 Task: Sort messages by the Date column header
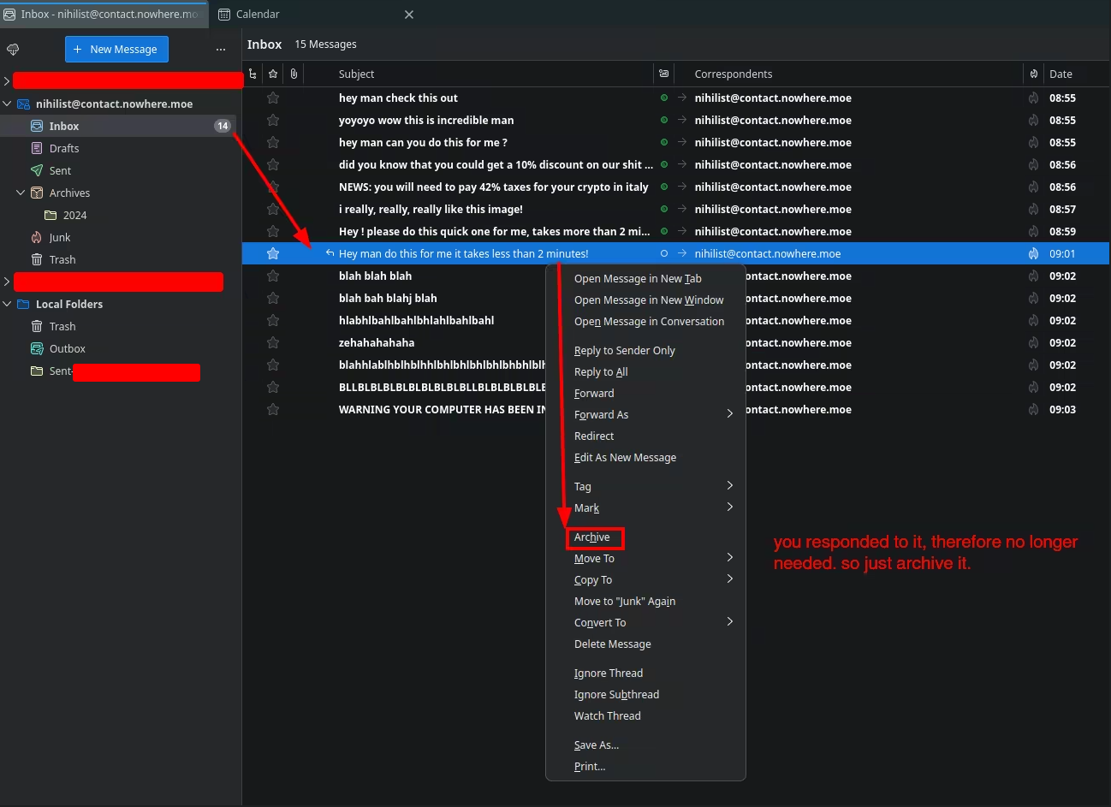(x=1060, y=74)
